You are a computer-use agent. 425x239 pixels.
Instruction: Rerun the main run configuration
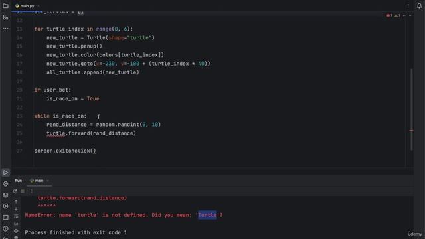point(15,191)
